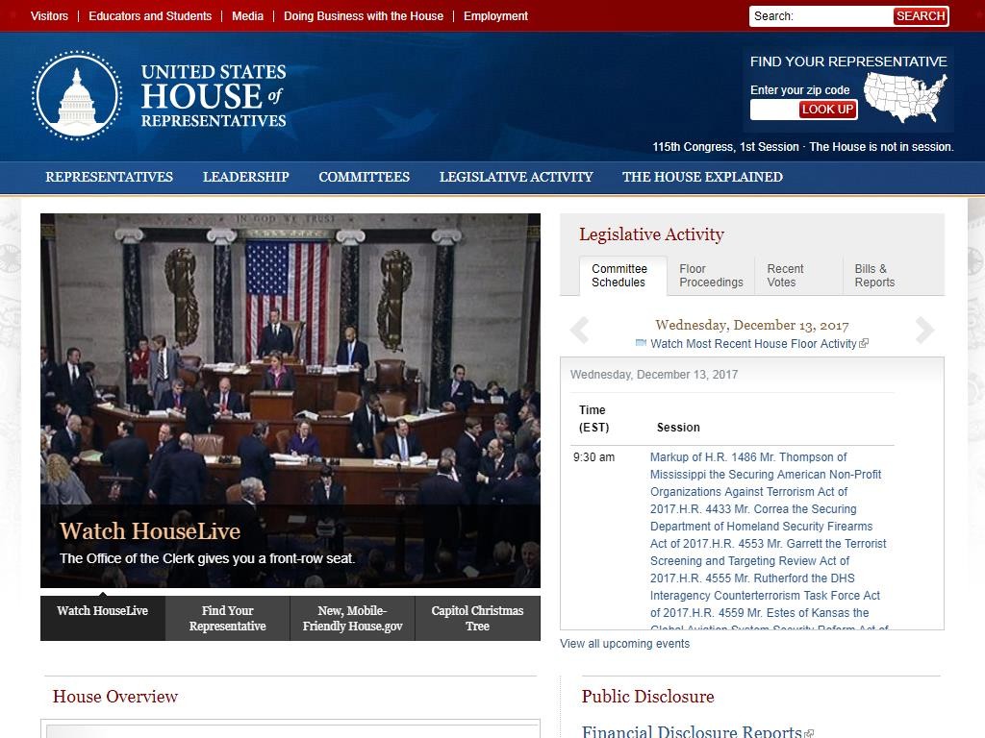Click the House Overview heading
985x738 pixels.
[115, 696]
